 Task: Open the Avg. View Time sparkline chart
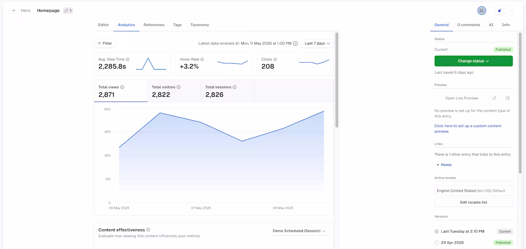151,64
